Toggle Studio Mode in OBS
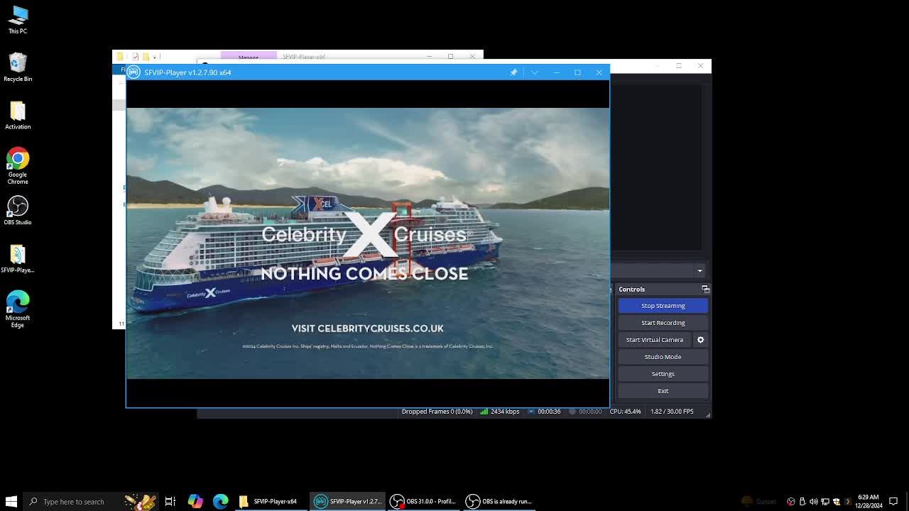This screenshot has height=511, width=909. pyautogui.click(x=663, y=357)
